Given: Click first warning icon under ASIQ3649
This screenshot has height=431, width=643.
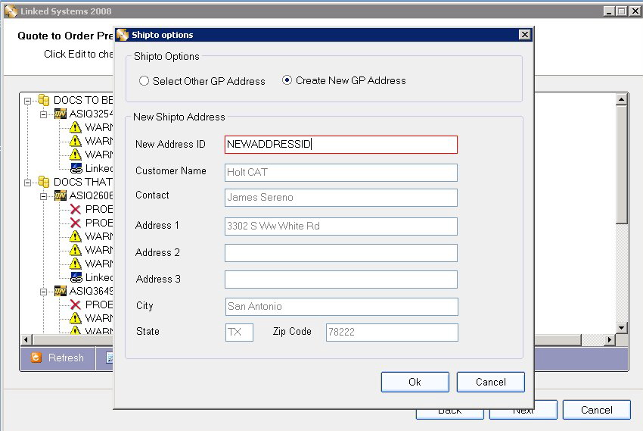Looking at the screenshot, I should pos(76,318).
